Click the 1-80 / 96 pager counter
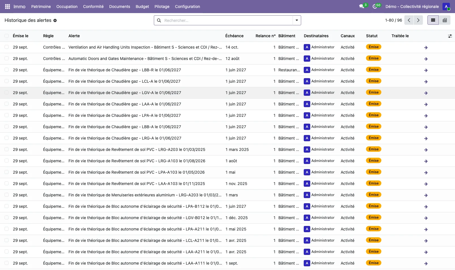The width and height of the screenshot is (455, 270). (394, 20)
